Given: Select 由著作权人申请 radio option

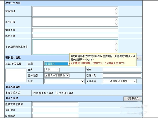Looking at the screenshot, I should (34, 93).
